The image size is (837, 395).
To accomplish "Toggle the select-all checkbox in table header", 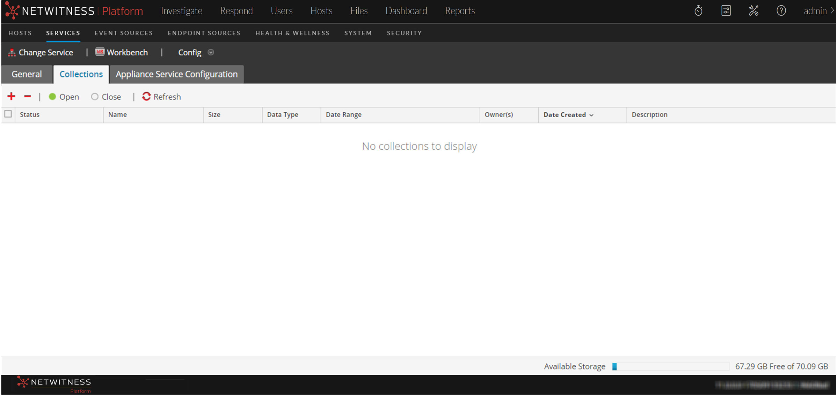I will pos(8,114).
